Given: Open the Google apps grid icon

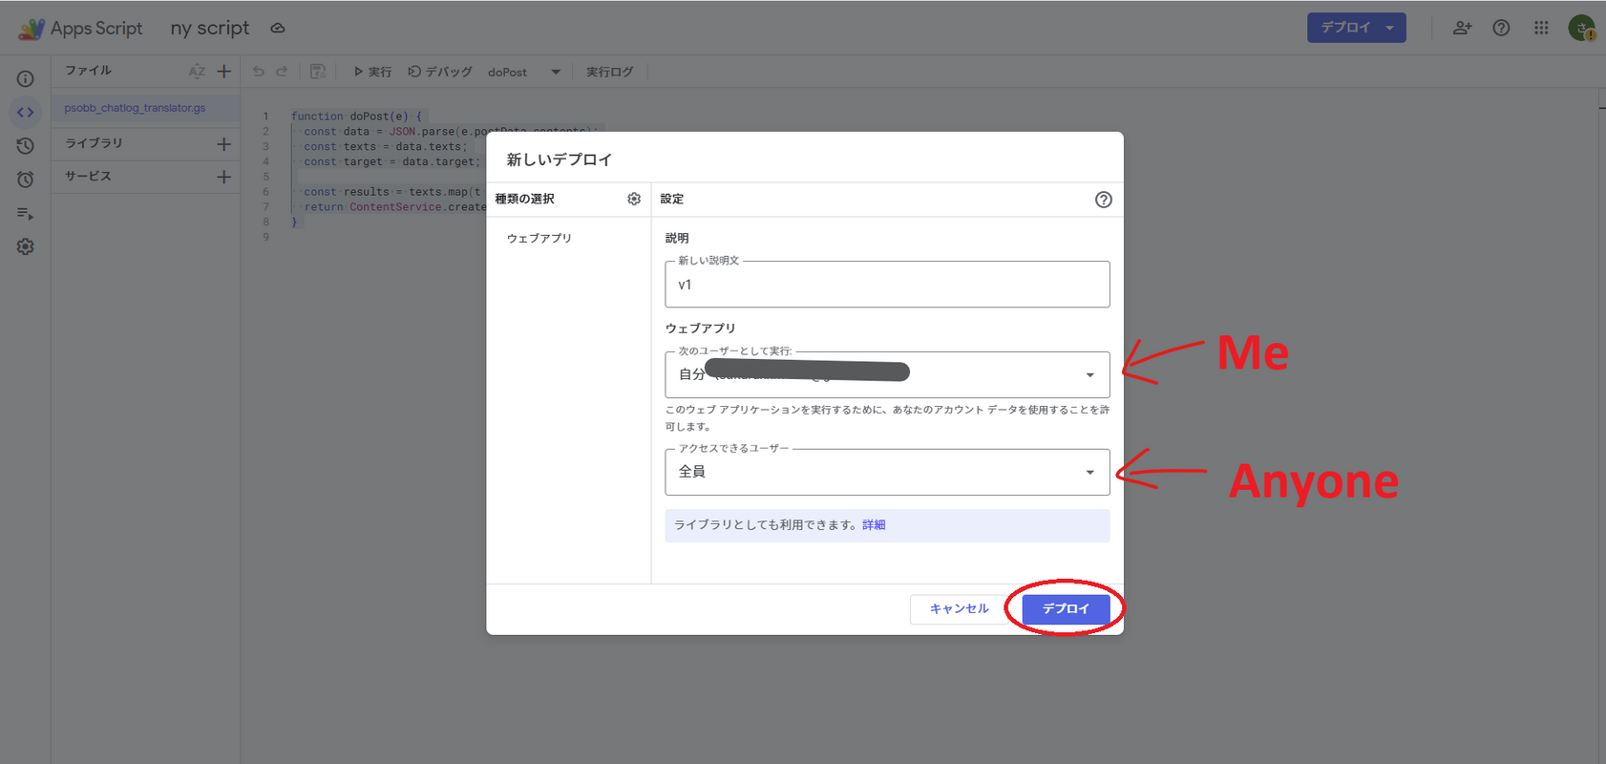Looking at the screenshot, I should tap(1540, 28).
